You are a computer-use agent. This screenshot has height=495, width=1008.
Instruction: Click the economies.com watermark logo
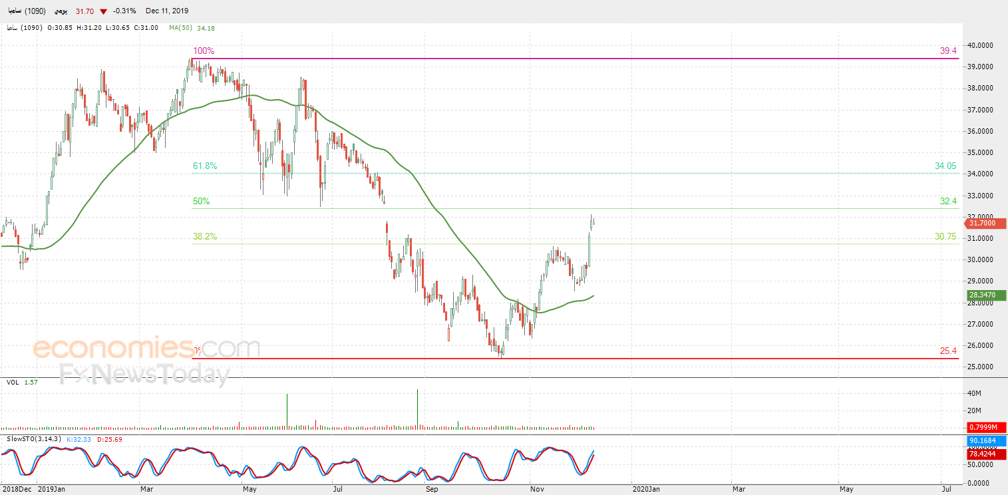pyautogui.click(x=146, y=348)
